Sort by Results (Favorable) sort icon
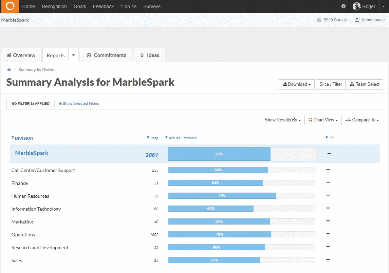 tap(166, 137)
